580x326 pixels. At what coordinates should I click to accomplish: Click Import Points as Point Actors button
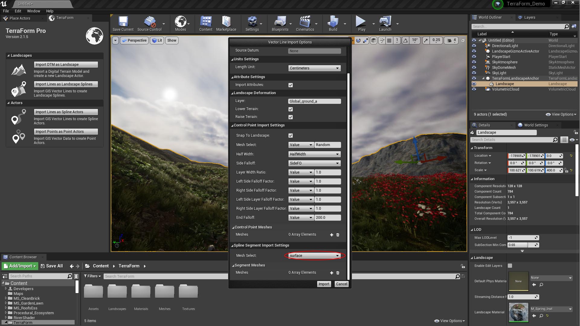66,132
